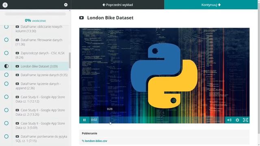Viewport: 260px width, 146px height.
Task: Open the sidebar settings gear
Action: 66,5
